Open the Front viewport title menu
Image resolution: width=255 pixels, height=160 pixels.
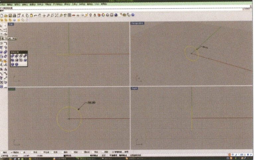[x=12, y=89]
